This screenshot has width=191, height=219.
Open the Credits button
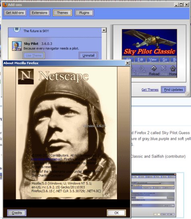click(x=17, y=213)
